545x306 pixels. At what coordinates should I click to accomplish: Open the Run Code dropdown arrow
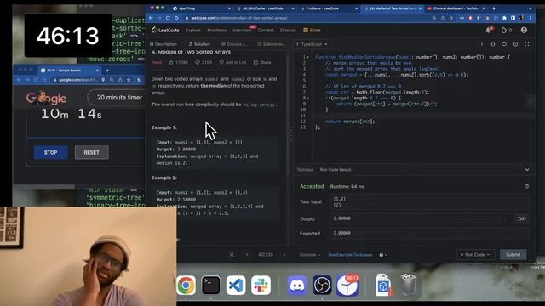(x=488, y=255)
